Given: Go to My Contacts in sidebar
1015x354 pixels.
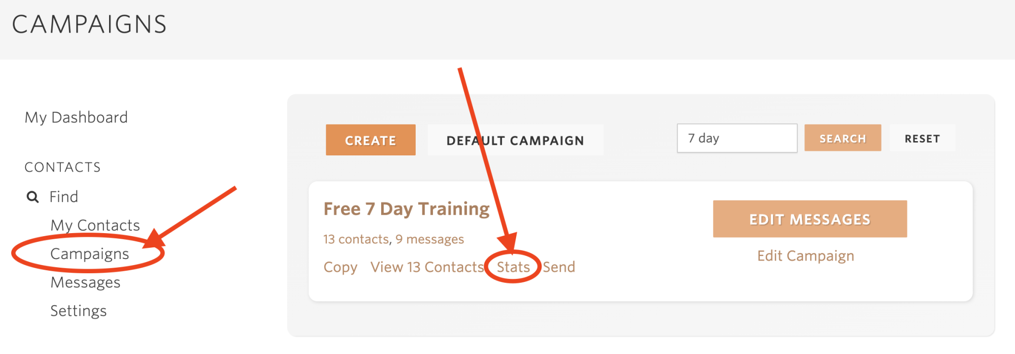Looking at the screenshot, I should 95,225.
